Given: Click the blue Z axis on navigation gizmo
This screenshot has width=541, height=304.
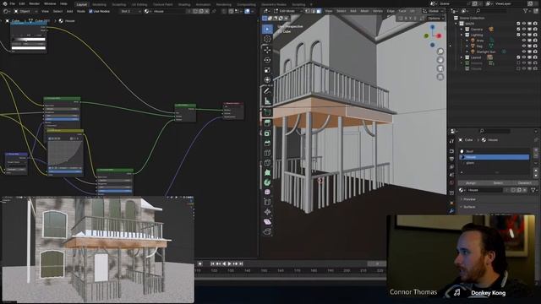Looking at the screenshot, I should (x=432, y=27).
